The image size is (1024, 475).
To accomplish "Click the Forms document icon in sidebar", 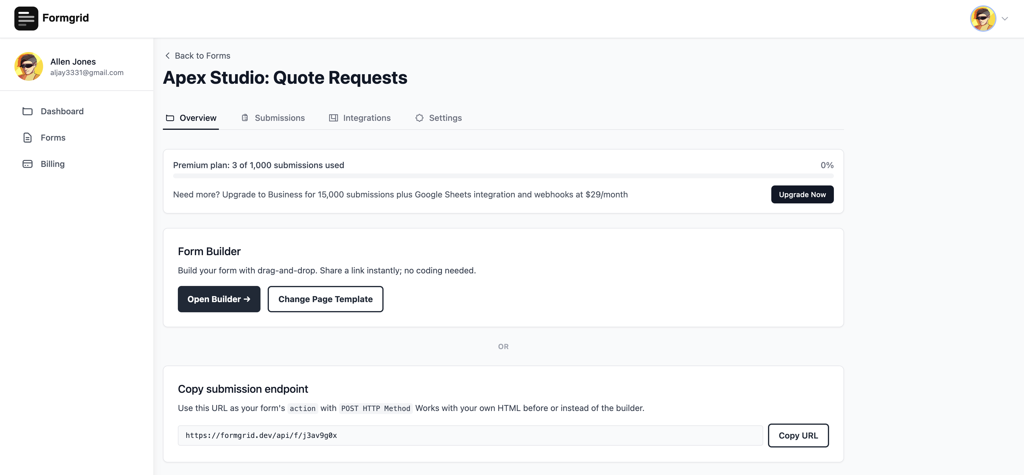I will click(x=28, y=137).
